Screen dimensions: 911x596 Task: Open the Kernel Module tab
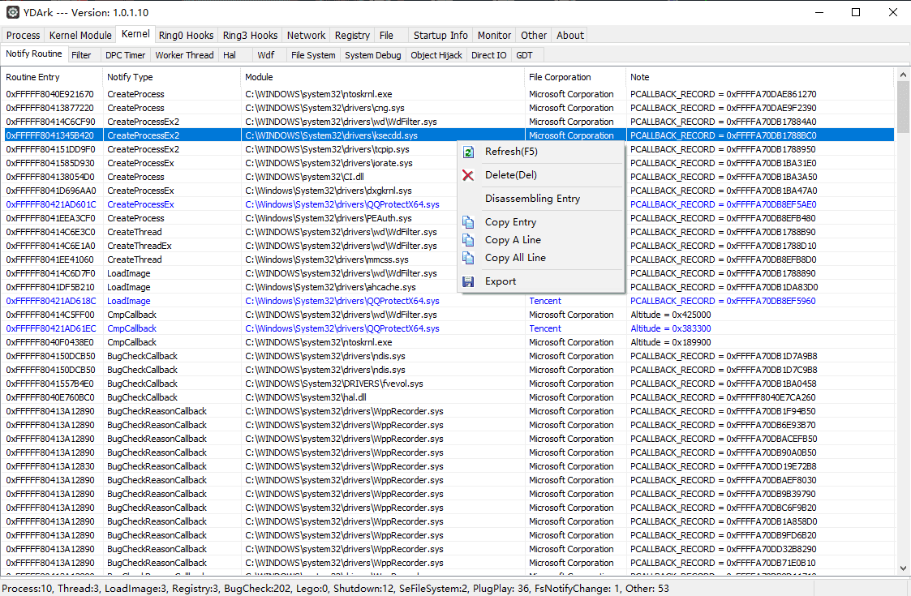click(x=80, y=36)
